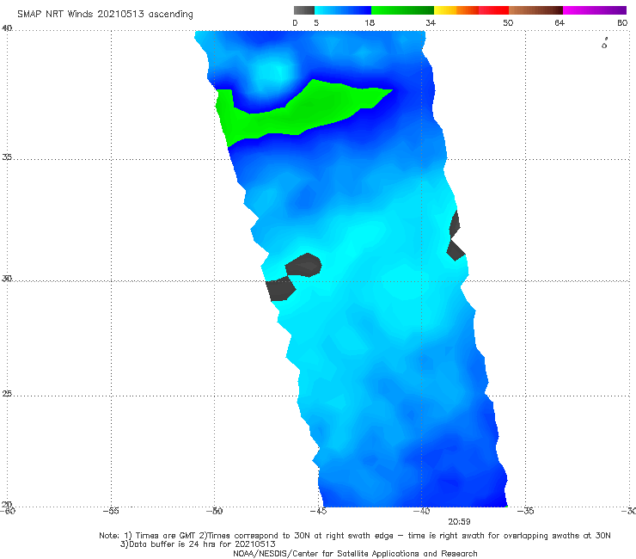The width and height of the screenshot is (636, 559).
Task: Click the longitude label '-55'
Action: (111, 511)
